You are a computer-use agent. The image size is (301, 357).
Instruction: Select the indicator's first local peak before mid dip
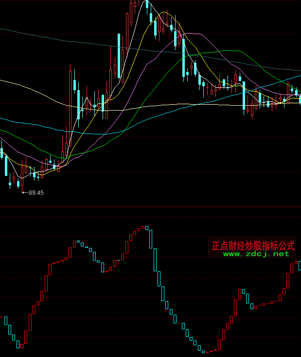click(x=77, y=242)
